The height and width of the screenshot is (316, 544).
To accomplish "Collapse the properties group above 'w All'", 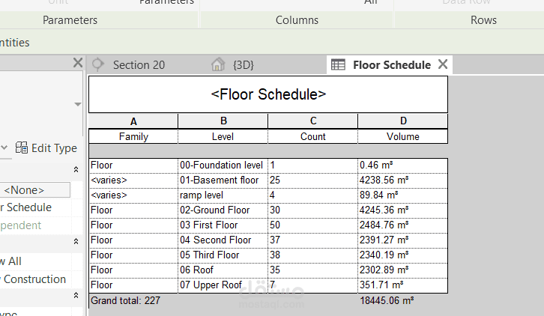I will click(x=76, y=242).
